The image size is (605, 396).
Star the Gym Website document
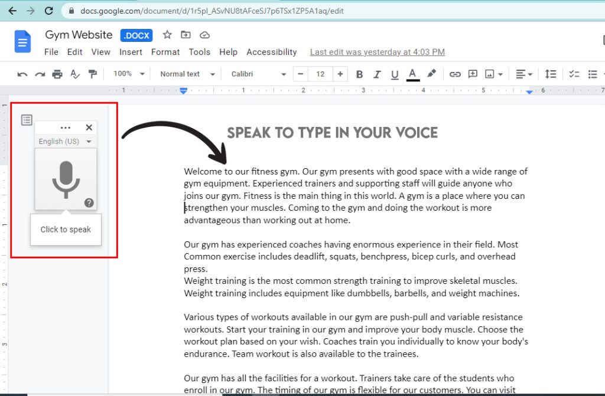[167, 35]
